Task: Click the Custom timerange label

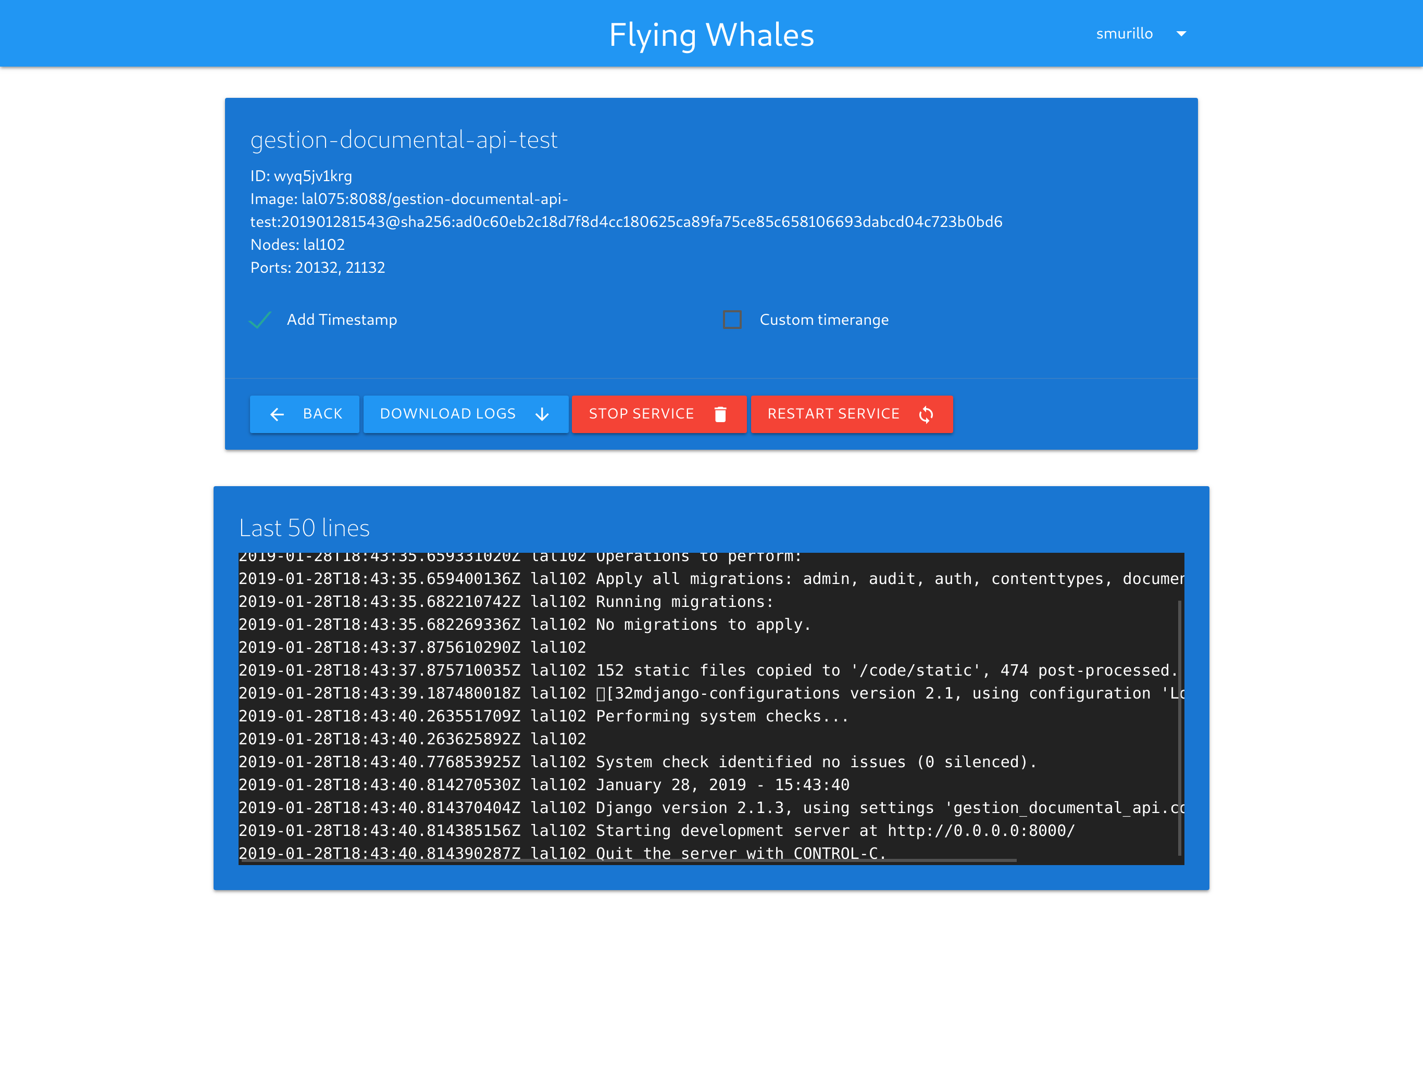Action: click(823, 320)
